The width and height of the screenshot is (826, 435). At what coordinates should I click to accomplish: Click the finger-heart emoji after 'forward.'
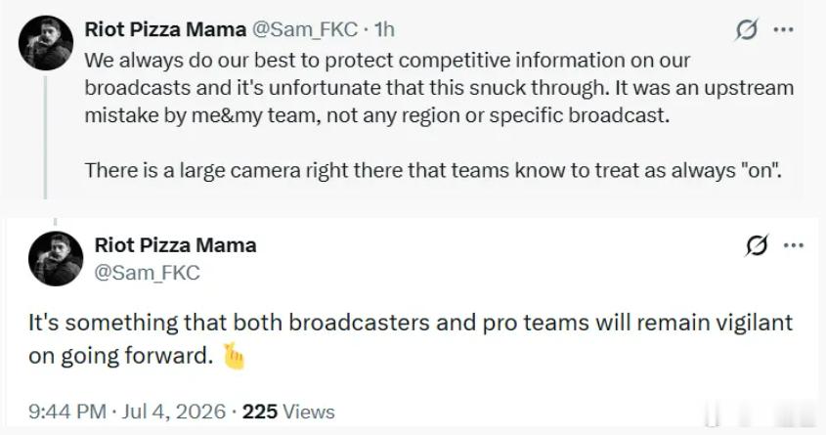click(x=234, y=357)
